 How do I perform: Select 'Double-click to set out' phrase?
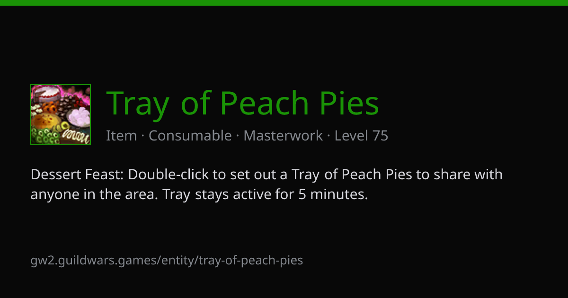[203, 175]
